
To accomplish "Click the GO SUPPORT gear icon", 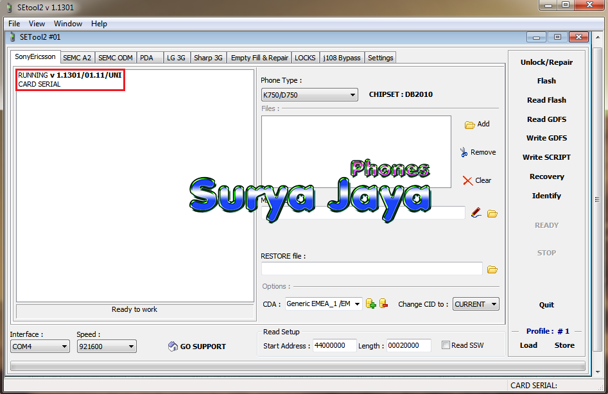I will click(x=172, y=346).
